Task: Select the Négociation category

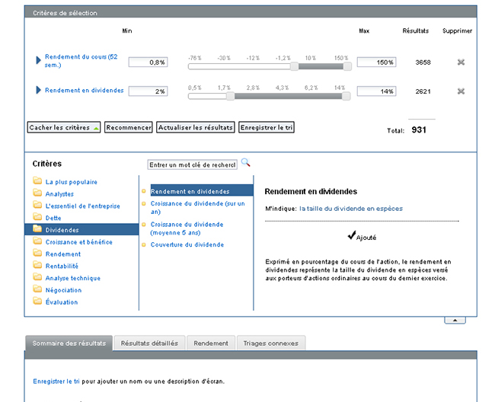Action: (63, 290)
